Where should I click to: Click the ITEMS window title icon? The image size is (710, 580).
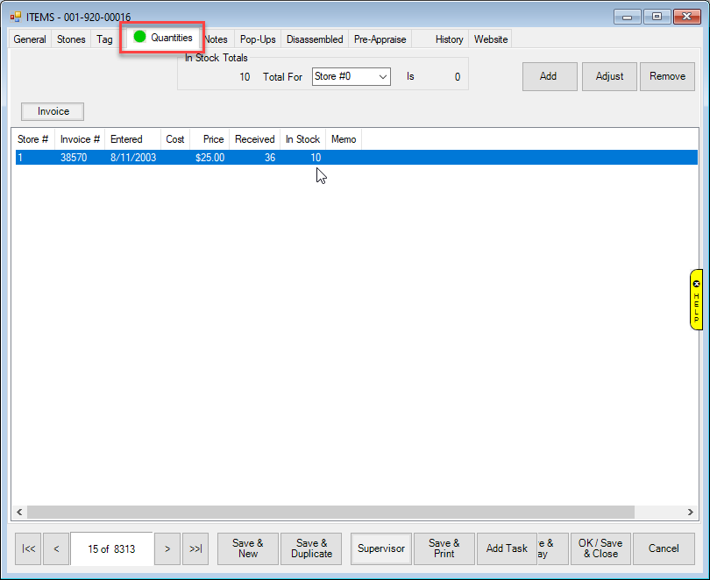16,17
